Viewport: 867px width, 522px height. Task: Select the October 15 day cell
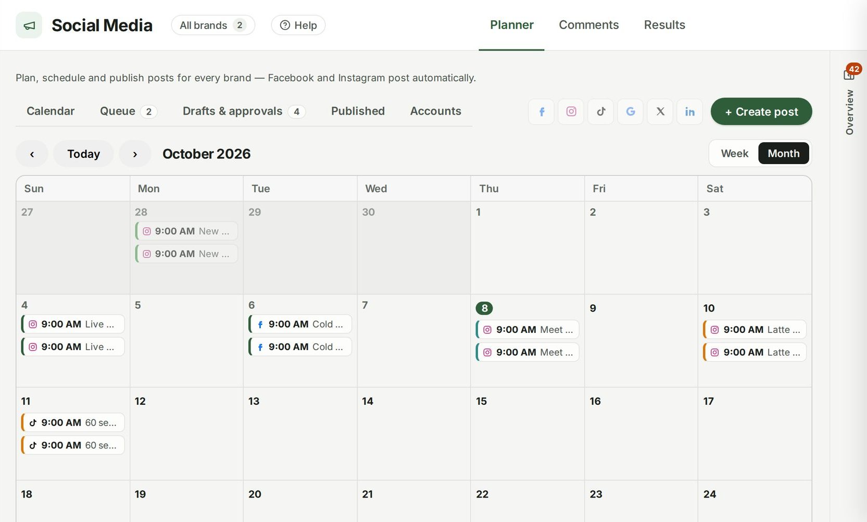tap(527, 434)
